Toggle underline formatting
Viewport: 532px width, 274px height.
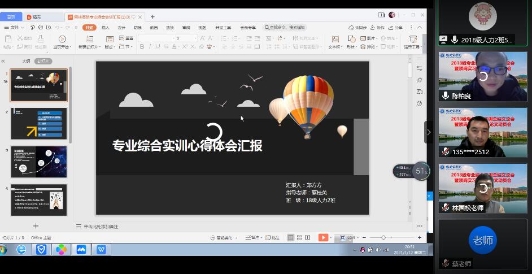[159, 47]
